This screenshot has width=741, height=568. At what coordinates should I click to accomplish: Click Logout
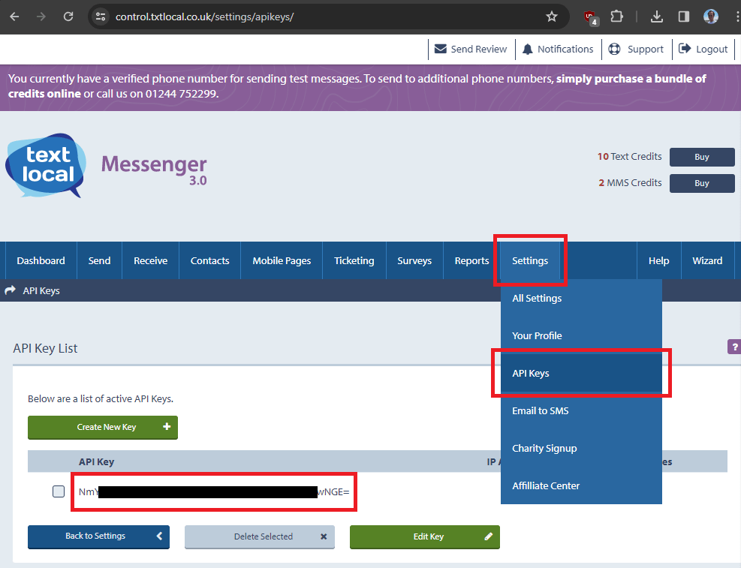703,49
